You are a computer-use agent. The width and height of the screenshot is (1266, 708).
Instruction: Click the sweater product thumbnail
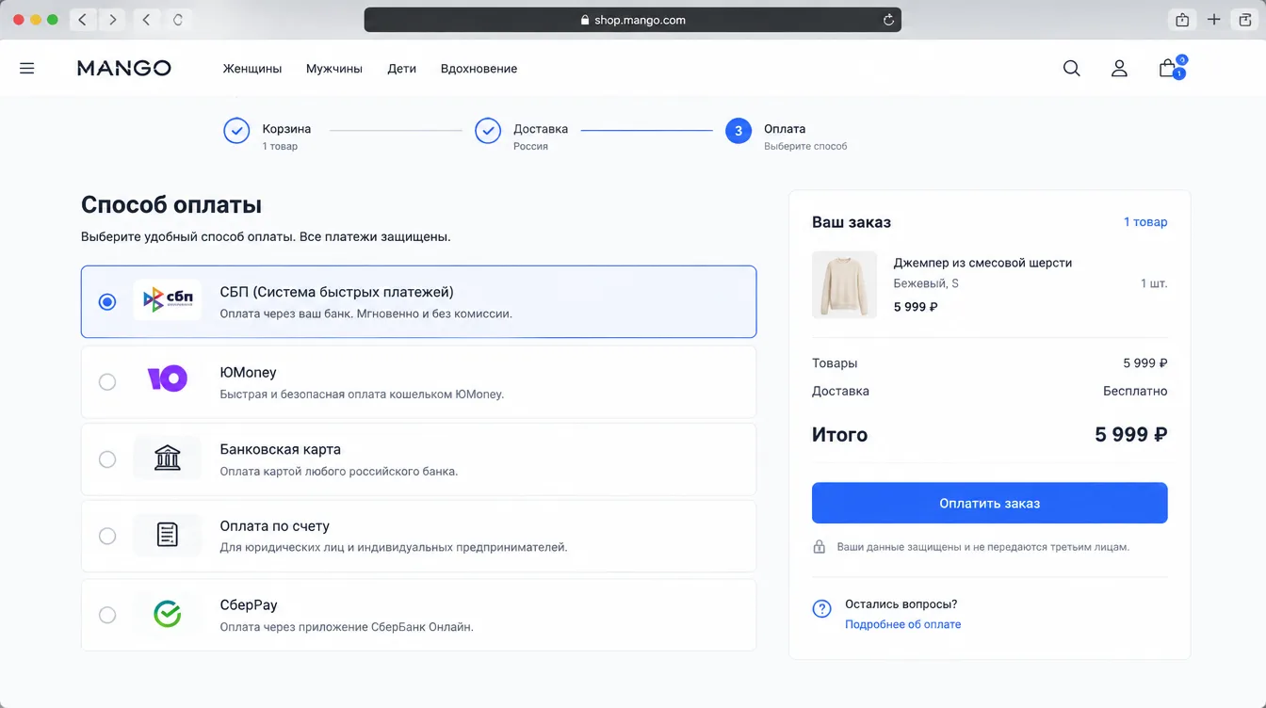tap(844, 284)
